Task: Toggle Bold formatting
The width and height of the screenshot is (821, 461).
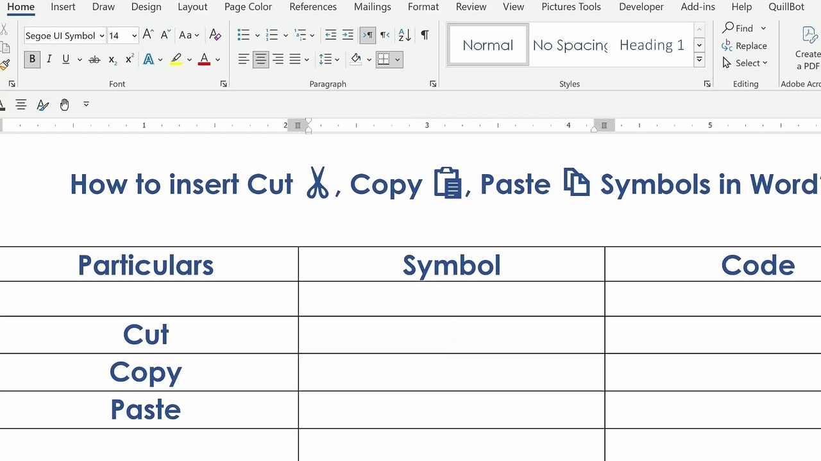Action: click(32, 60)
